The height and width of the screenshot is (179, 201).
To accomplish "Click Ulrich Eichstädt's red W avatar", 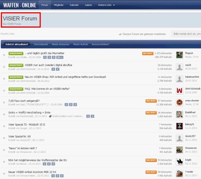I will coord(180,91).
